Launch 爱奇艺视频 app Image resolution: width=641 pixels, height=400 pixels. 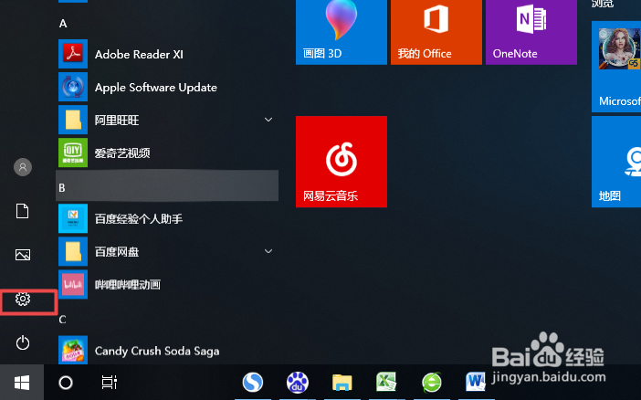(x=167, y=153)
